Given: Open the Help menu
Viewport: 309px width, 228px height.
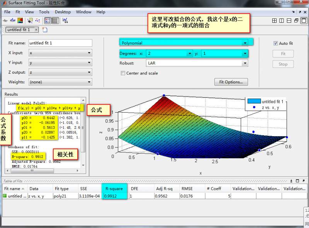Looking at the screenshot, I should pyautogui.click(x=101, y=12).
